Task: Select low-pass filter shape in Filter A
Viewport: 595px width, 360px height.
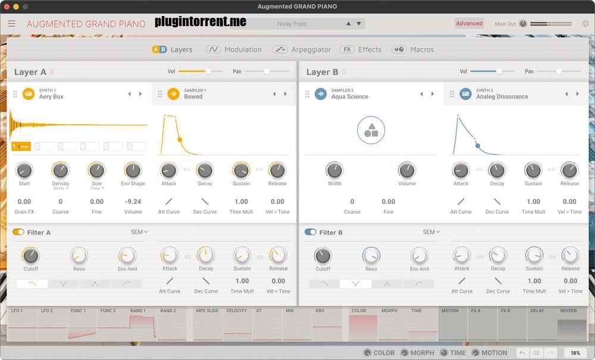Action: 32,284
